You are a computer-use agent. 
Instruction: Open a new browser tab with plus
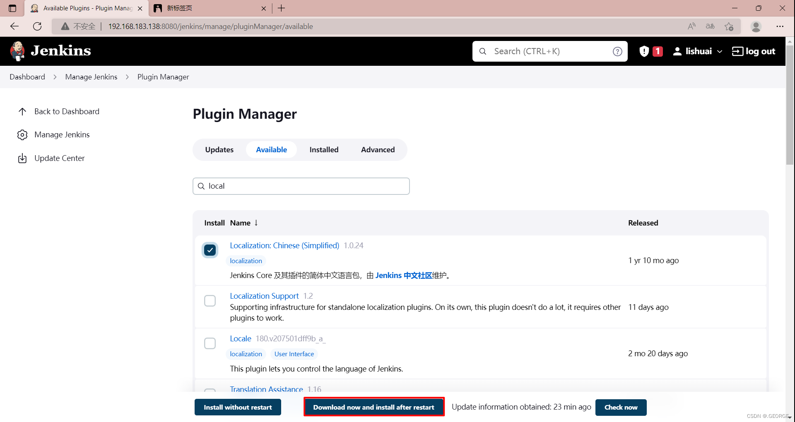tap(282, 8)
